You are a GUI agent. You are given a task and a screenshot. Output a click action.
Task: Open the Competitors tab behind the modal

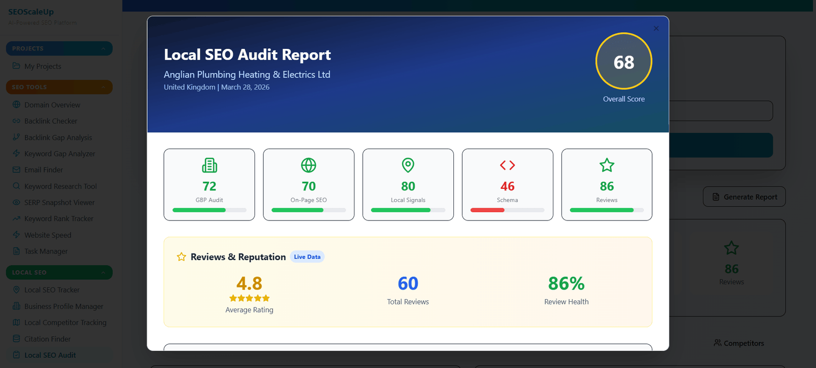[x=739, y=343]
